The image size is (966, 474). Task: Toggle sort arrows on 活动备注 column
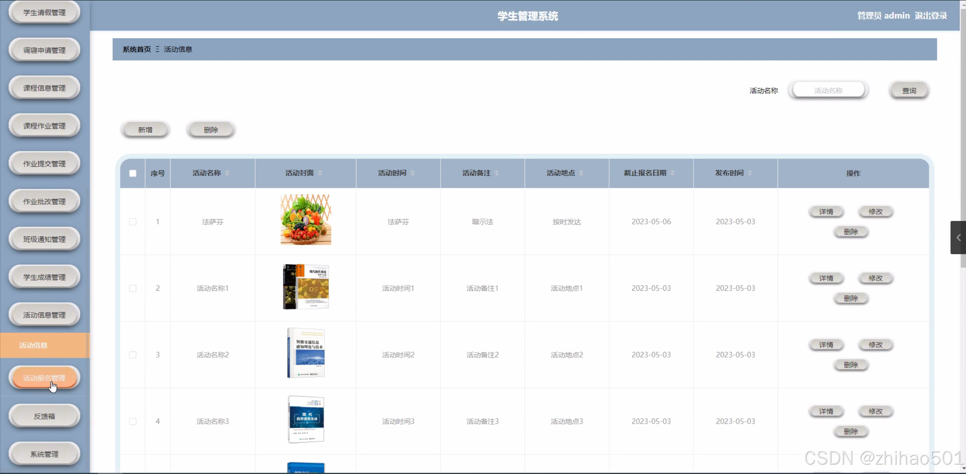coord(497,173)
